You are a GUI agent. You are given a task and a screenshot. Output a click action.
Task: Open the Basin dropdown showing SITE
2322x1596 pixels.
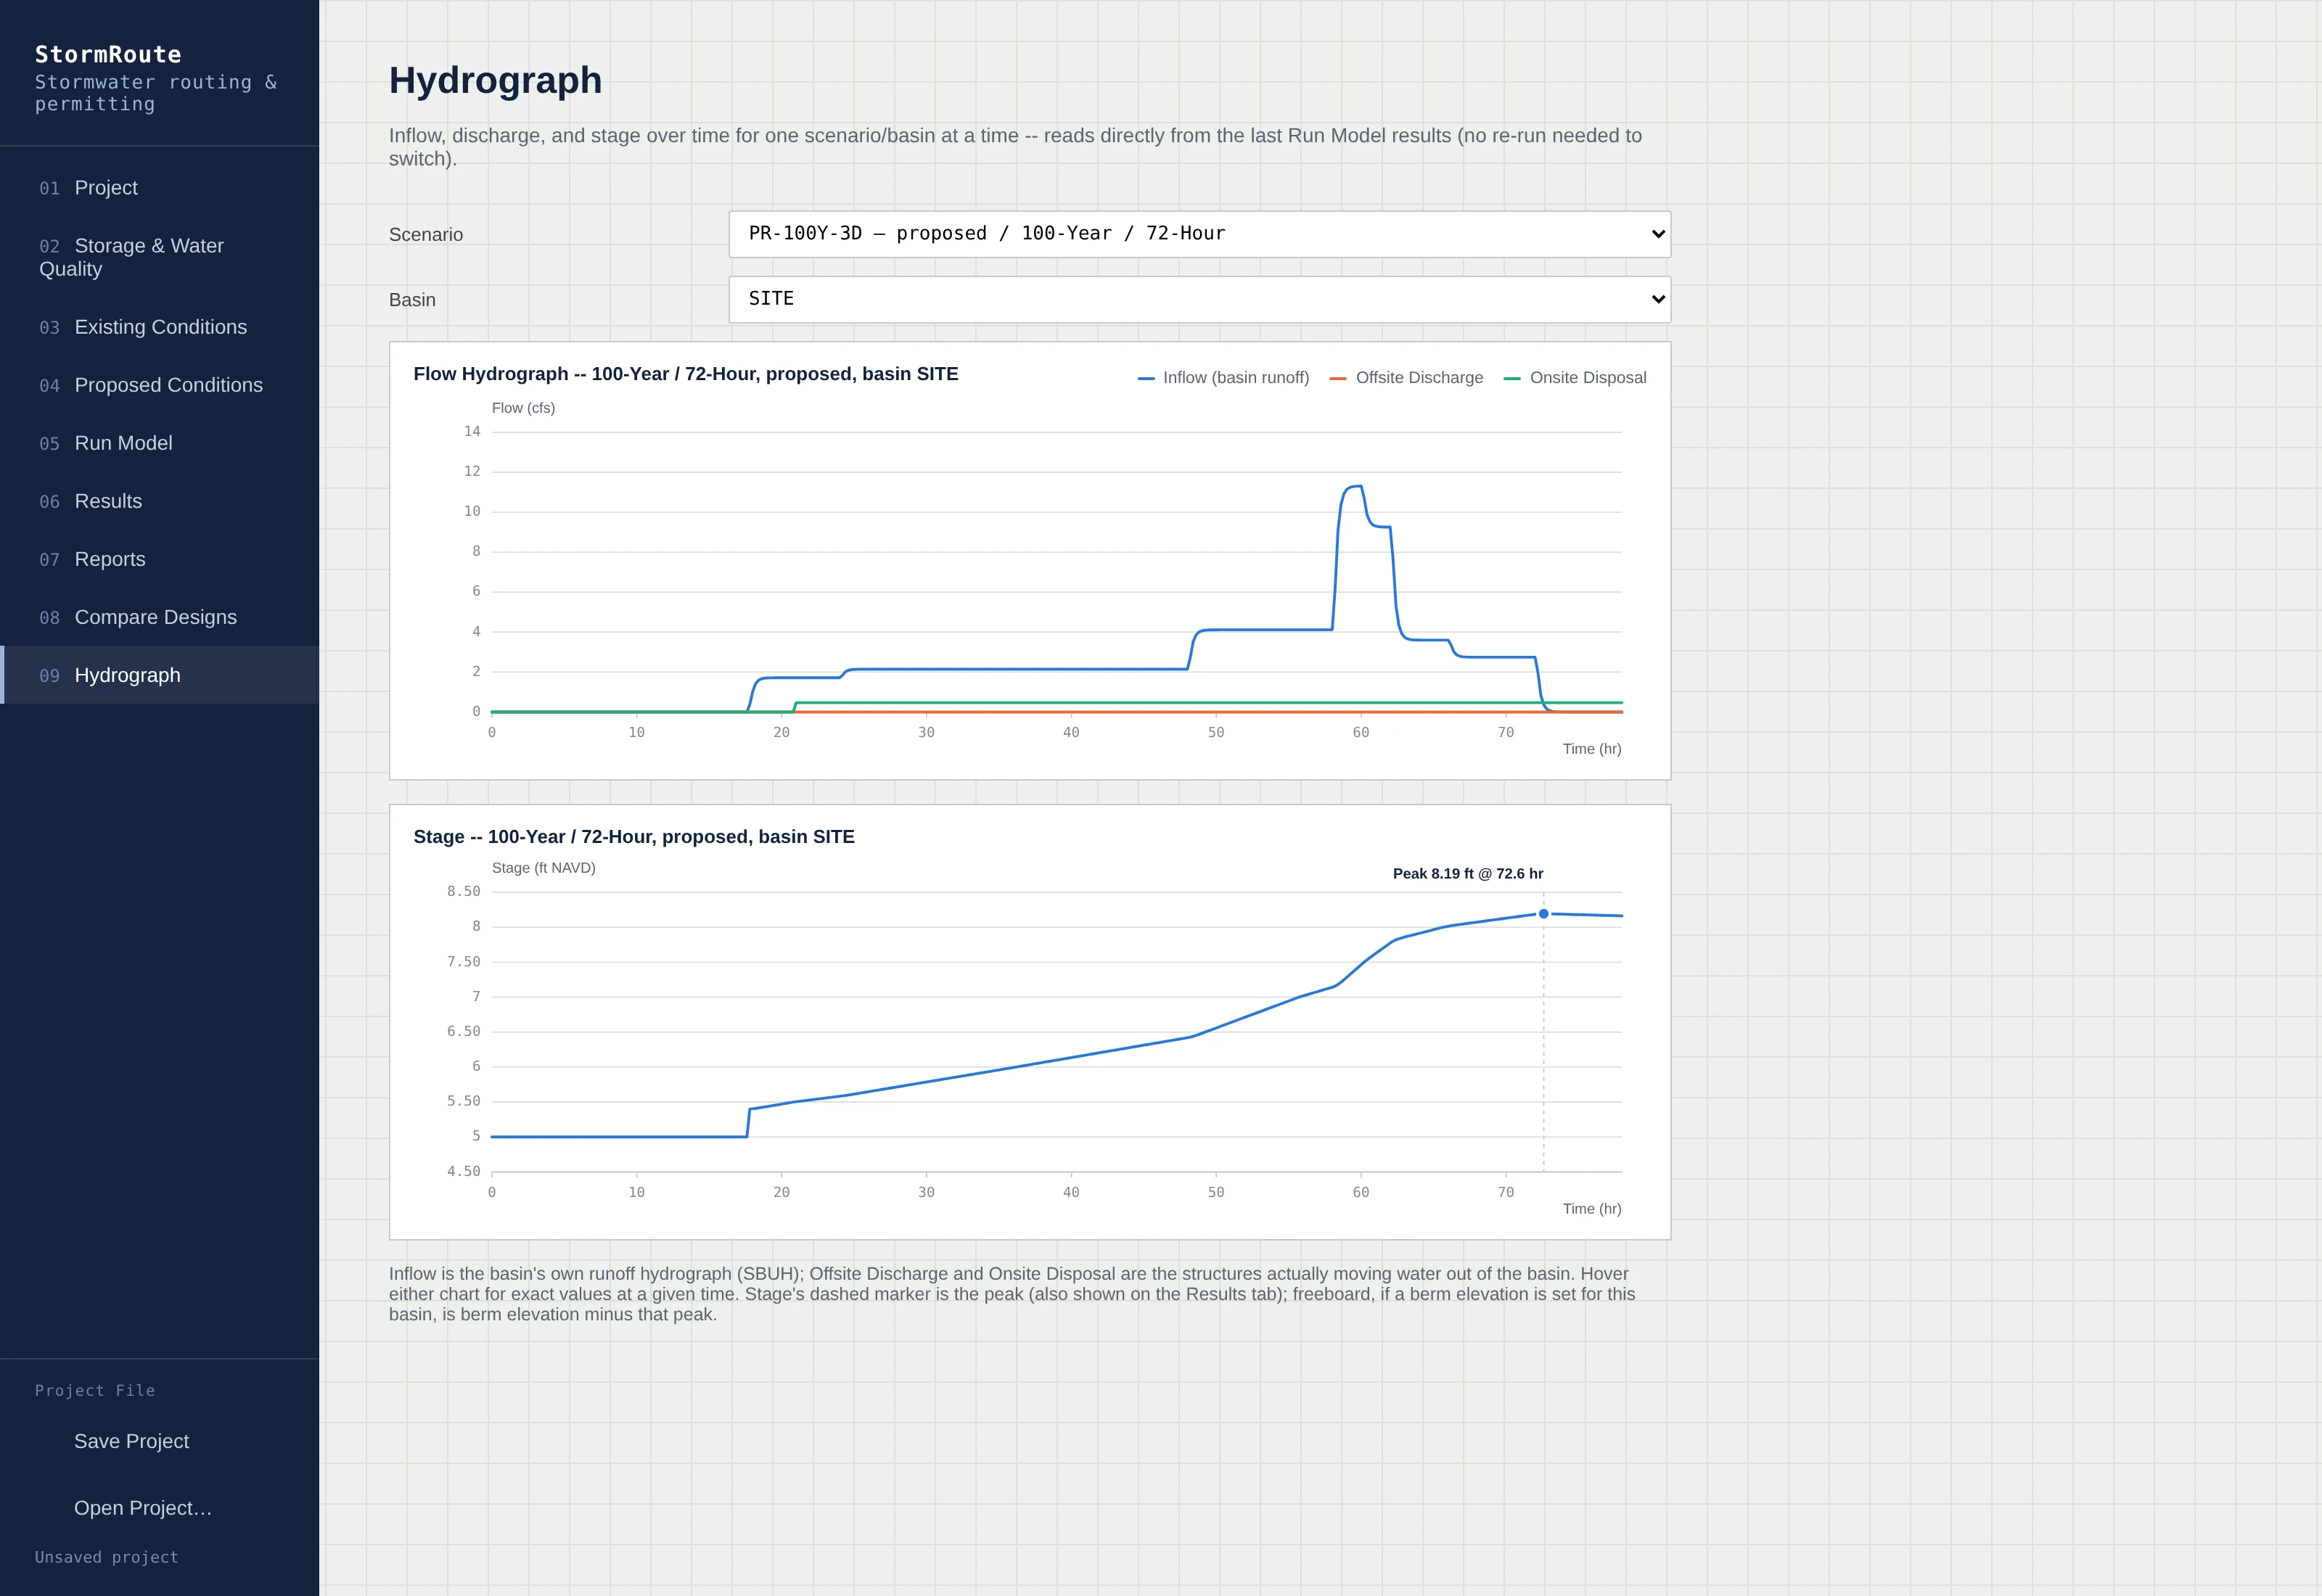tap(1199, 299)
